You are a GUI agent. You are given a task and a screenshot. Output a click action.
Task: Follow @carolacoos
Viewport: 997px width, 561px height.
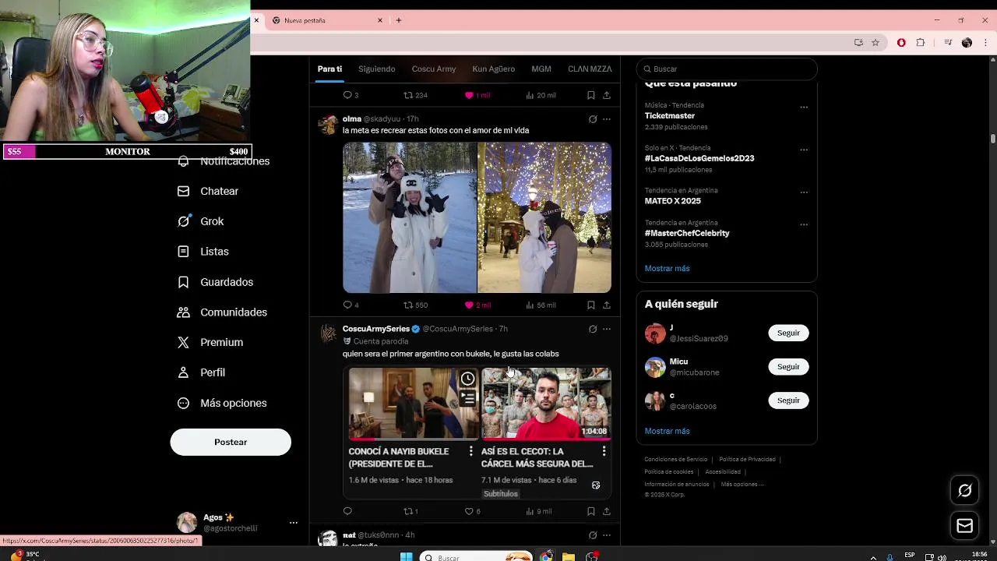click(788, 400)
